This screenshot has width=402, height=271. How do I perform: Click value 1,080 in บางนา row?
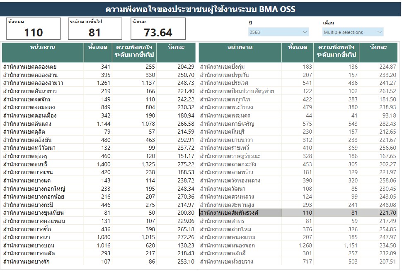(x=104, y=237)
